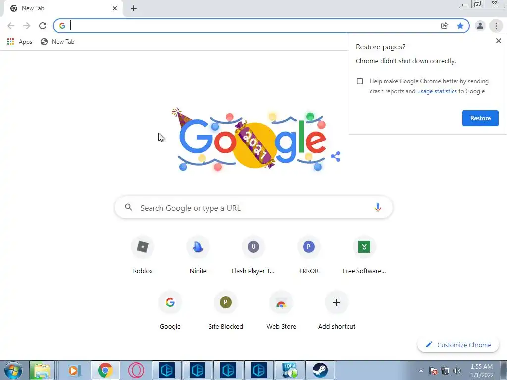Dismiss the Restore pages popup
The width and height of the screenshot is (507, 380).
point(498,41)
